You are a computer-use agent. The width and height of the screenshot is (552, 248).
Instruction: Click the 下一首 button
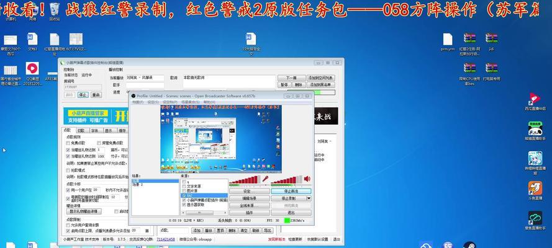291,78
